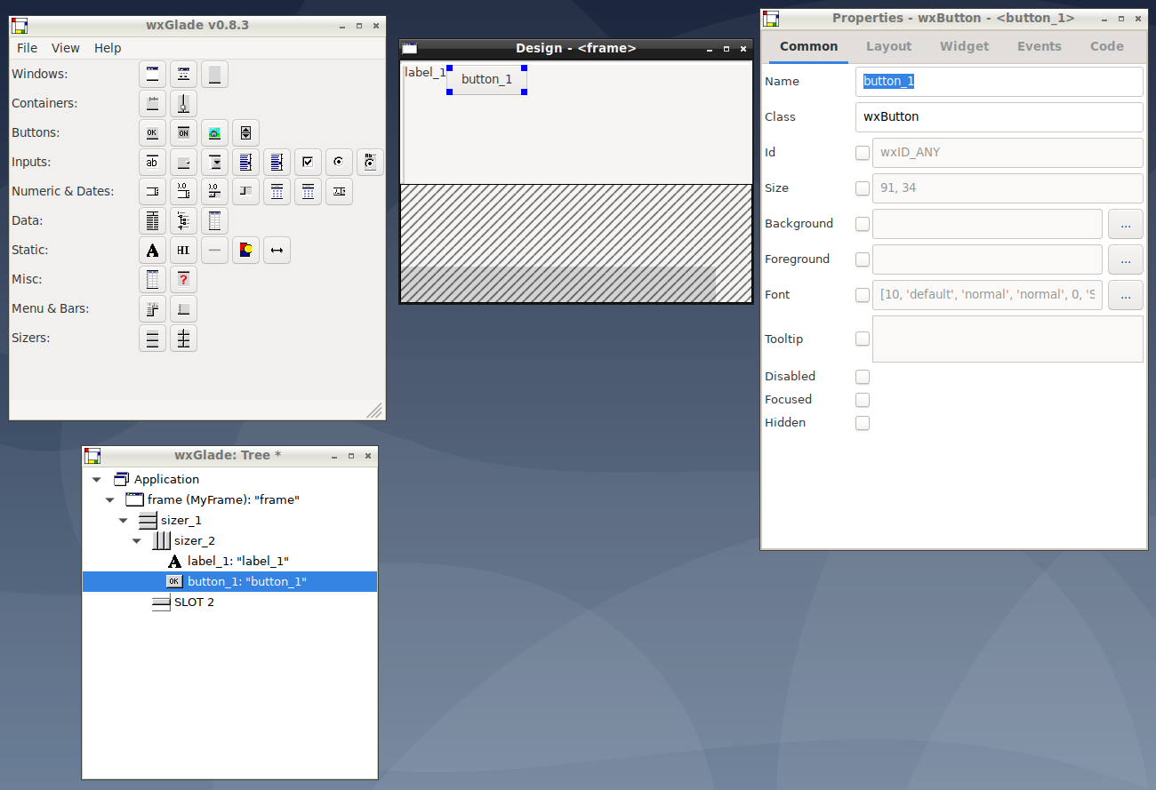Enable the Tooltip property checkbox
The height and width of the screenshot is (790, 1156).
(x=863, y=339)
